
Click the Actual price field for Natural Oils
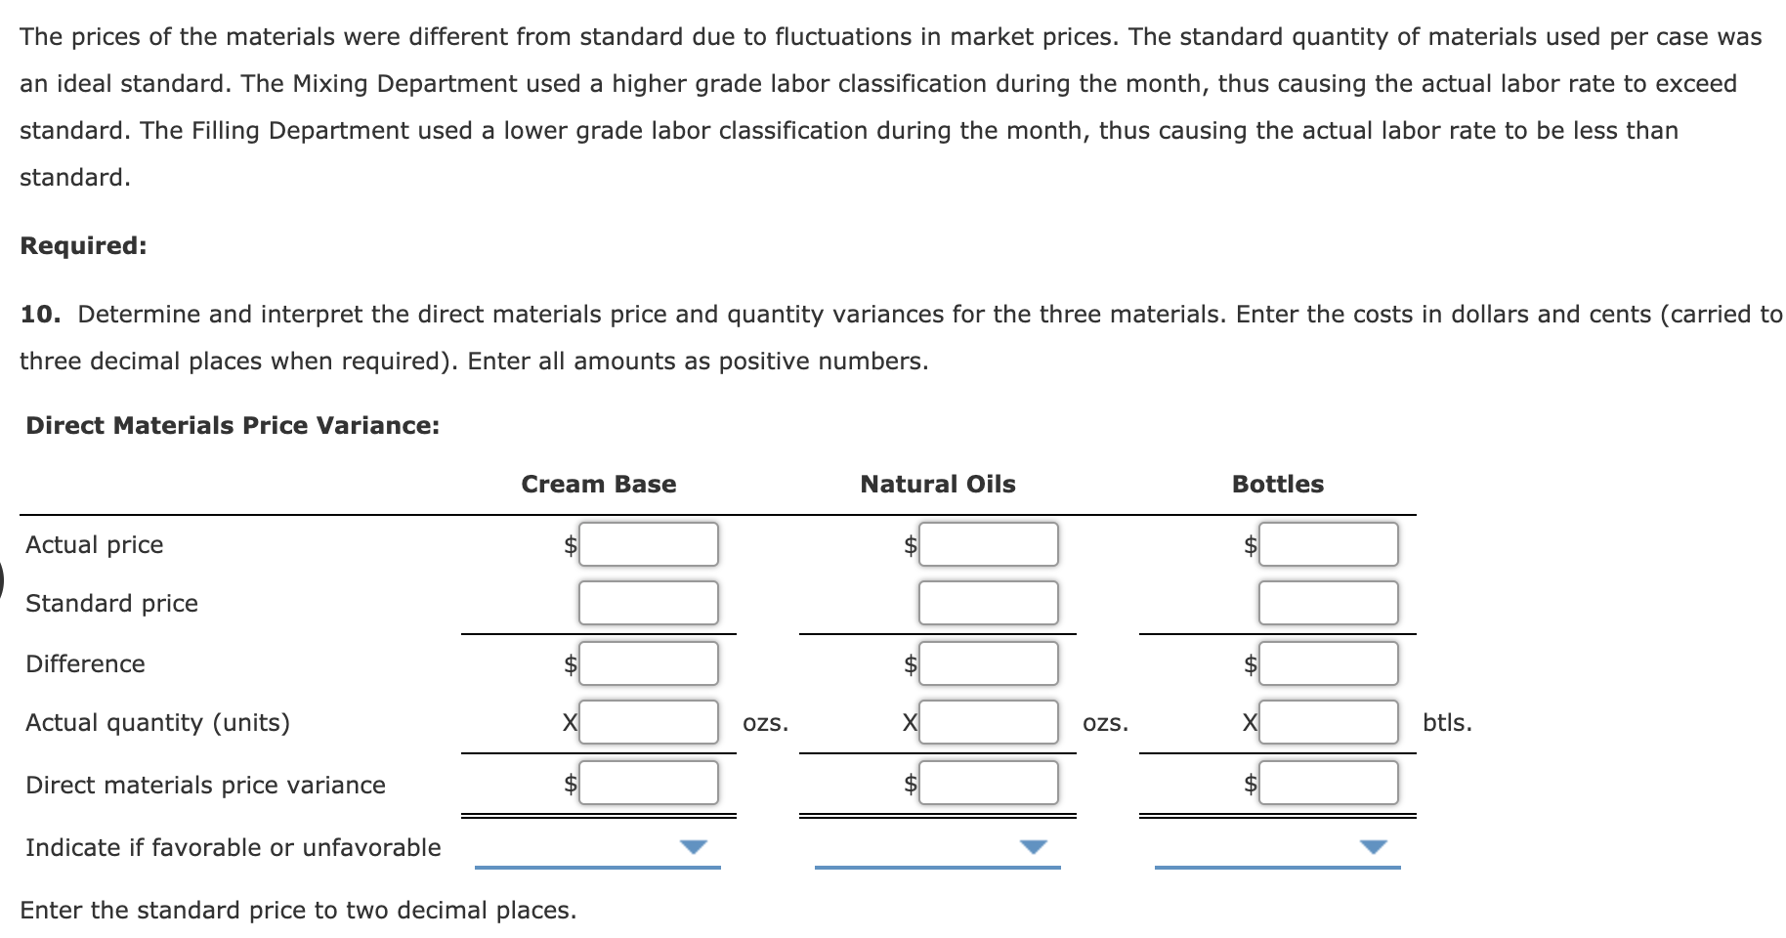coord(988,544)
